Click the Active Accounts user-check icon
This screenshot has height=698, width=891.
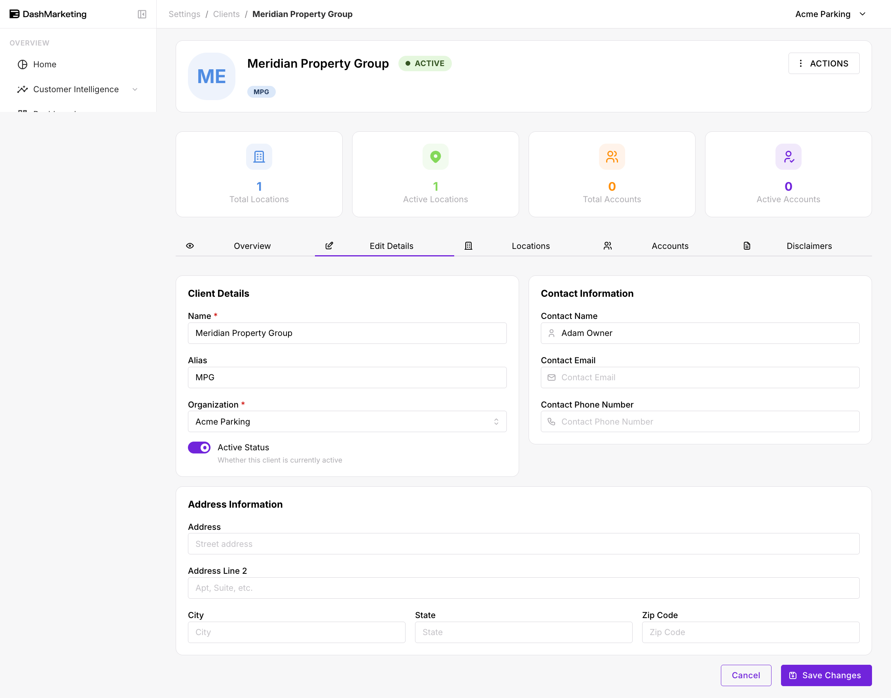click(x=789, y=157)
